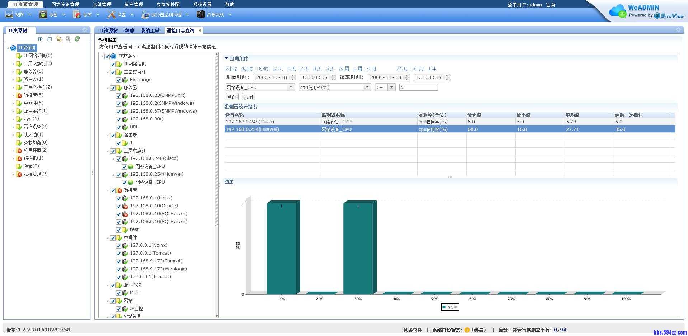Select the 1周 time range link

357,68
